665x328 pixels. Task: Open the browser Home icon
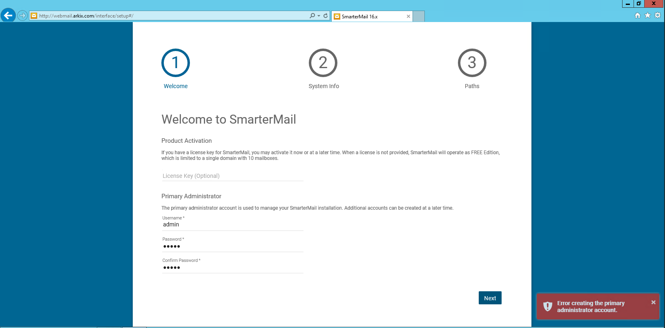click(637, 16)
